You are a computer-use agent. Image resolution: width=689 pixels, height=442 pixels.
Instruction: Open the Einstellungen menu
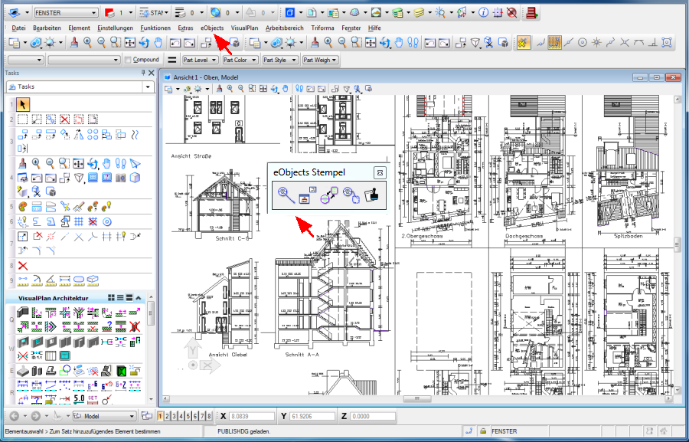pos(115,28)
